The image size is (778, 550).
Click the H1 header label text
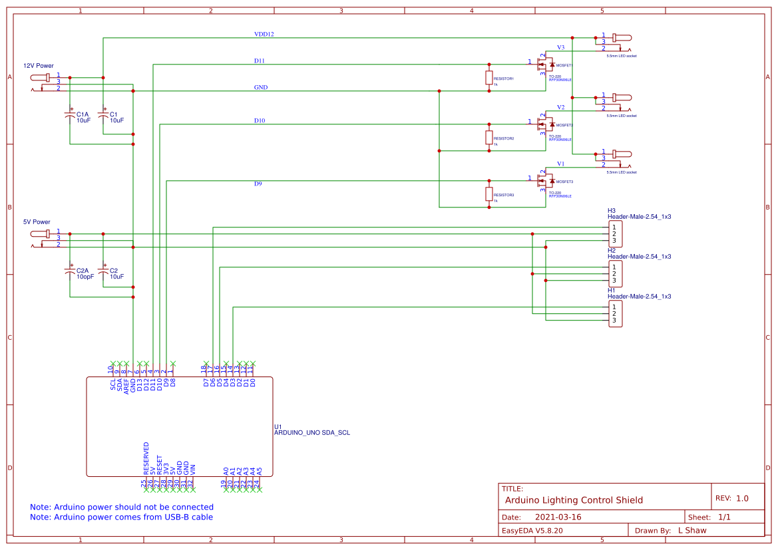pos(610,290)
